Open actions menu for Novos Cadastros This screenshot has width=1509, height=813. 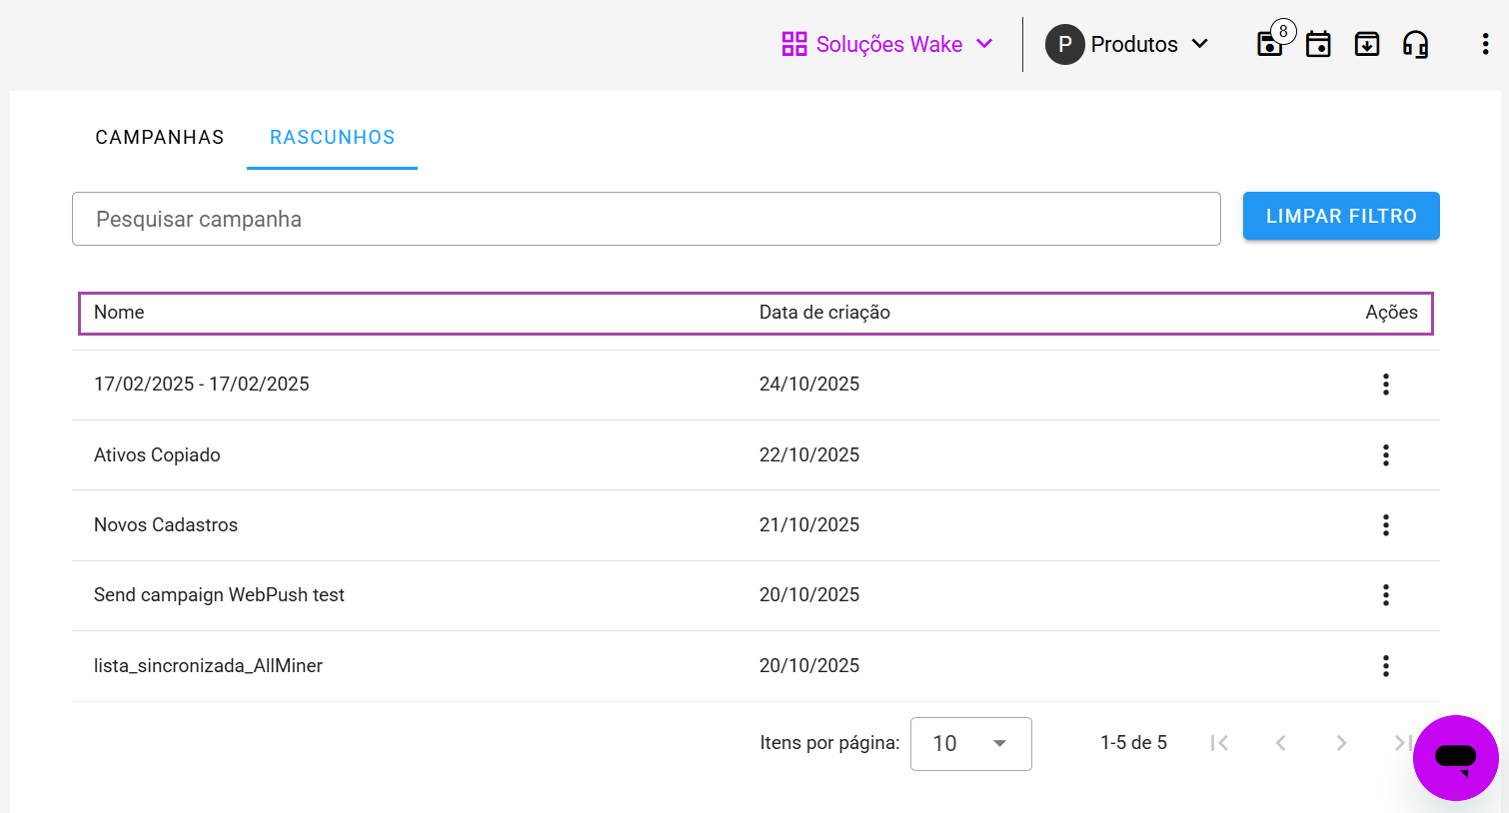(1385, 525)
